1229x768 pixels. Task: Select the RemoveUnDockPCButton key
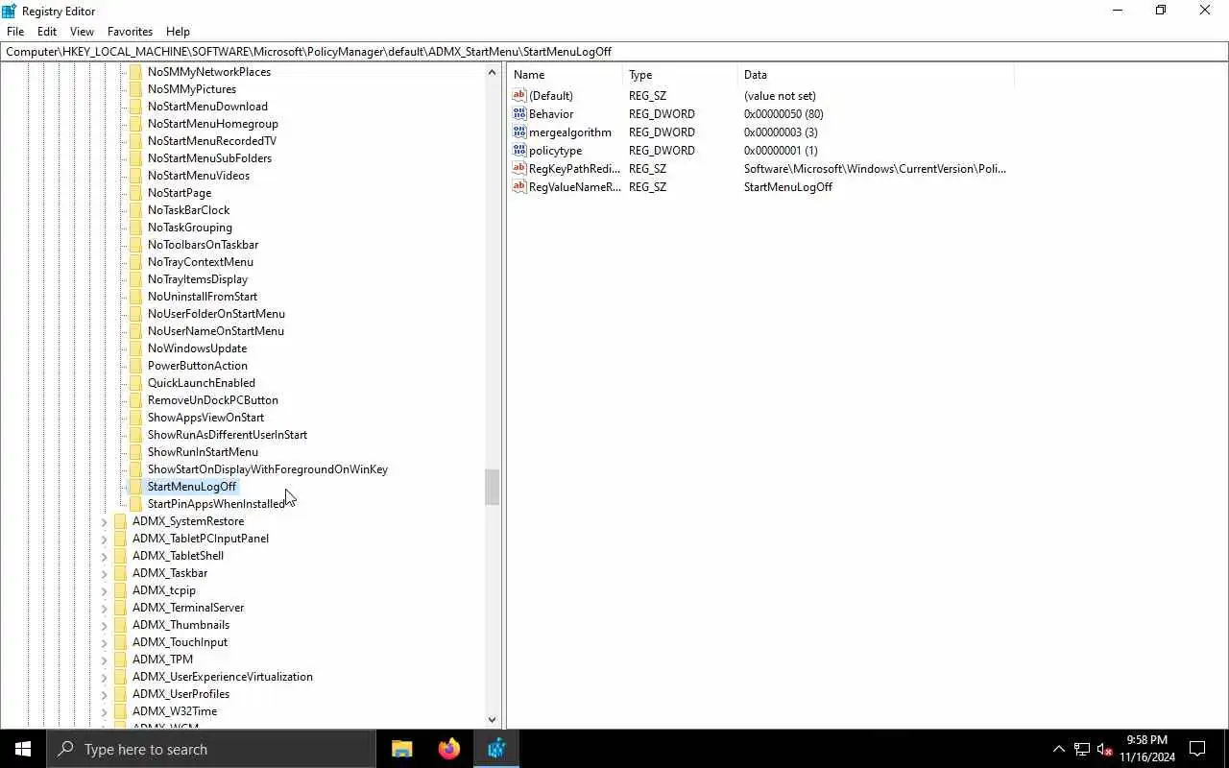point(213,400)
